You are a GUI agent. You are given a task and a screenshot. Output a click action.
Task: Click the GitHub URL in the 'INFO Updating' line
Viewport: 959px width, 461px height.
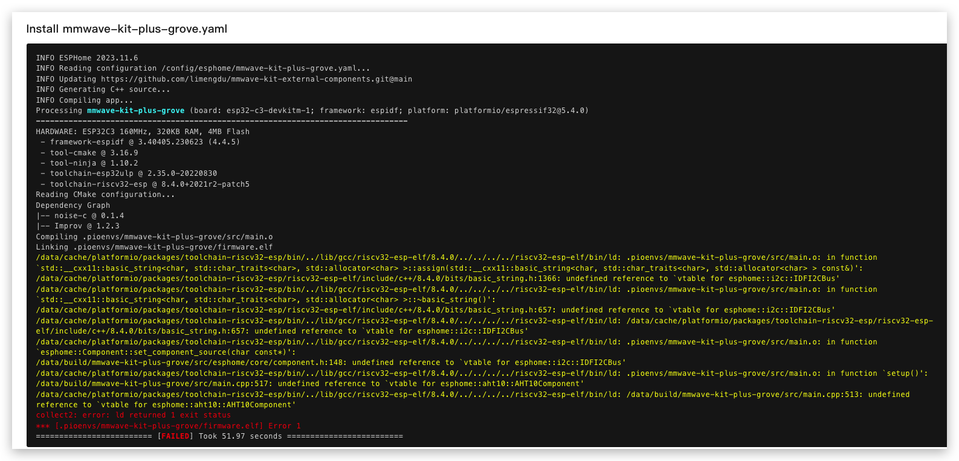[257, 79]
